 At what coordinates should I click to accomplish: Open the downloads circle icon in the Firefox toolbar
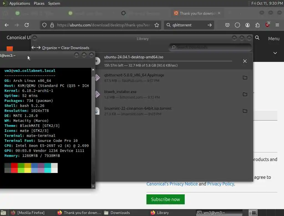(237, 25)
